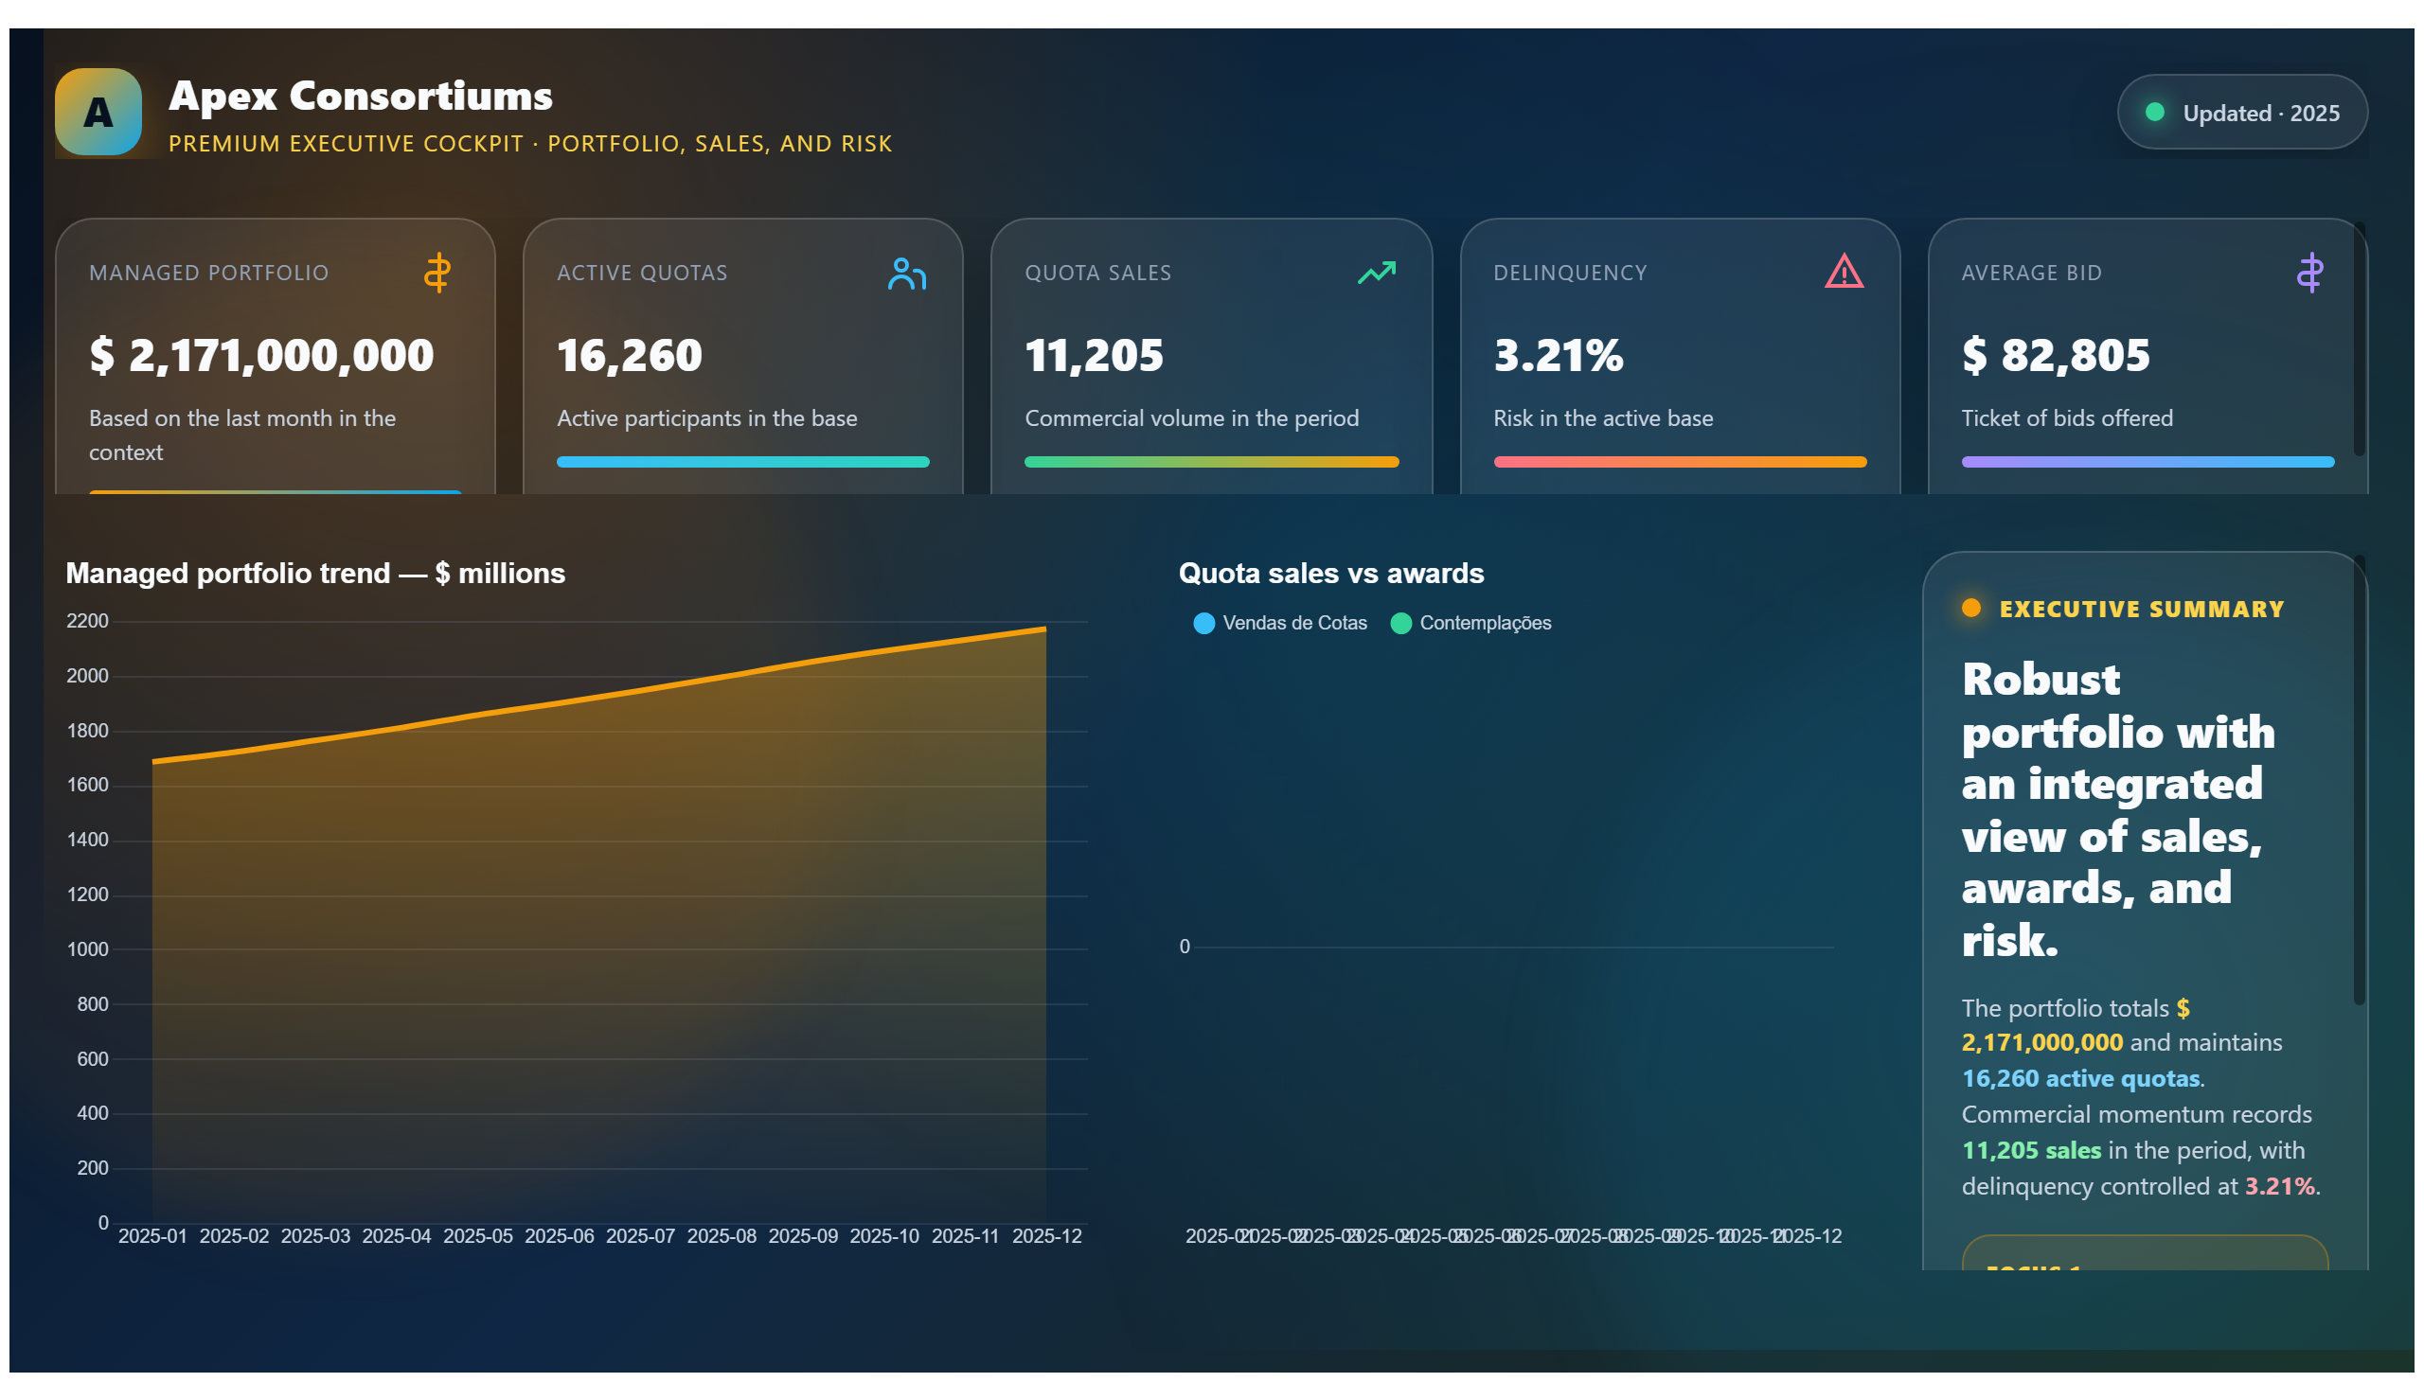
Task: Click 'Managed portfolio trend — $ millions' title
Action: (315, 574)
